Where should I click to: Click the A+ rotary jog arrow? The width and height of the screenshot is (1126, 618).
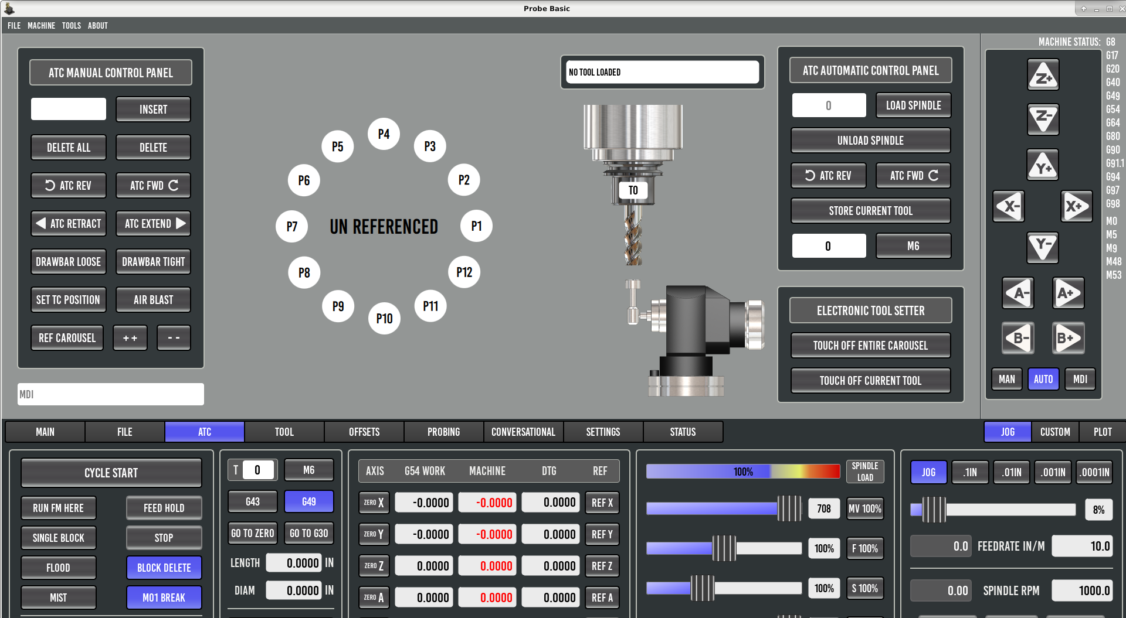[x=1068, y=293]
